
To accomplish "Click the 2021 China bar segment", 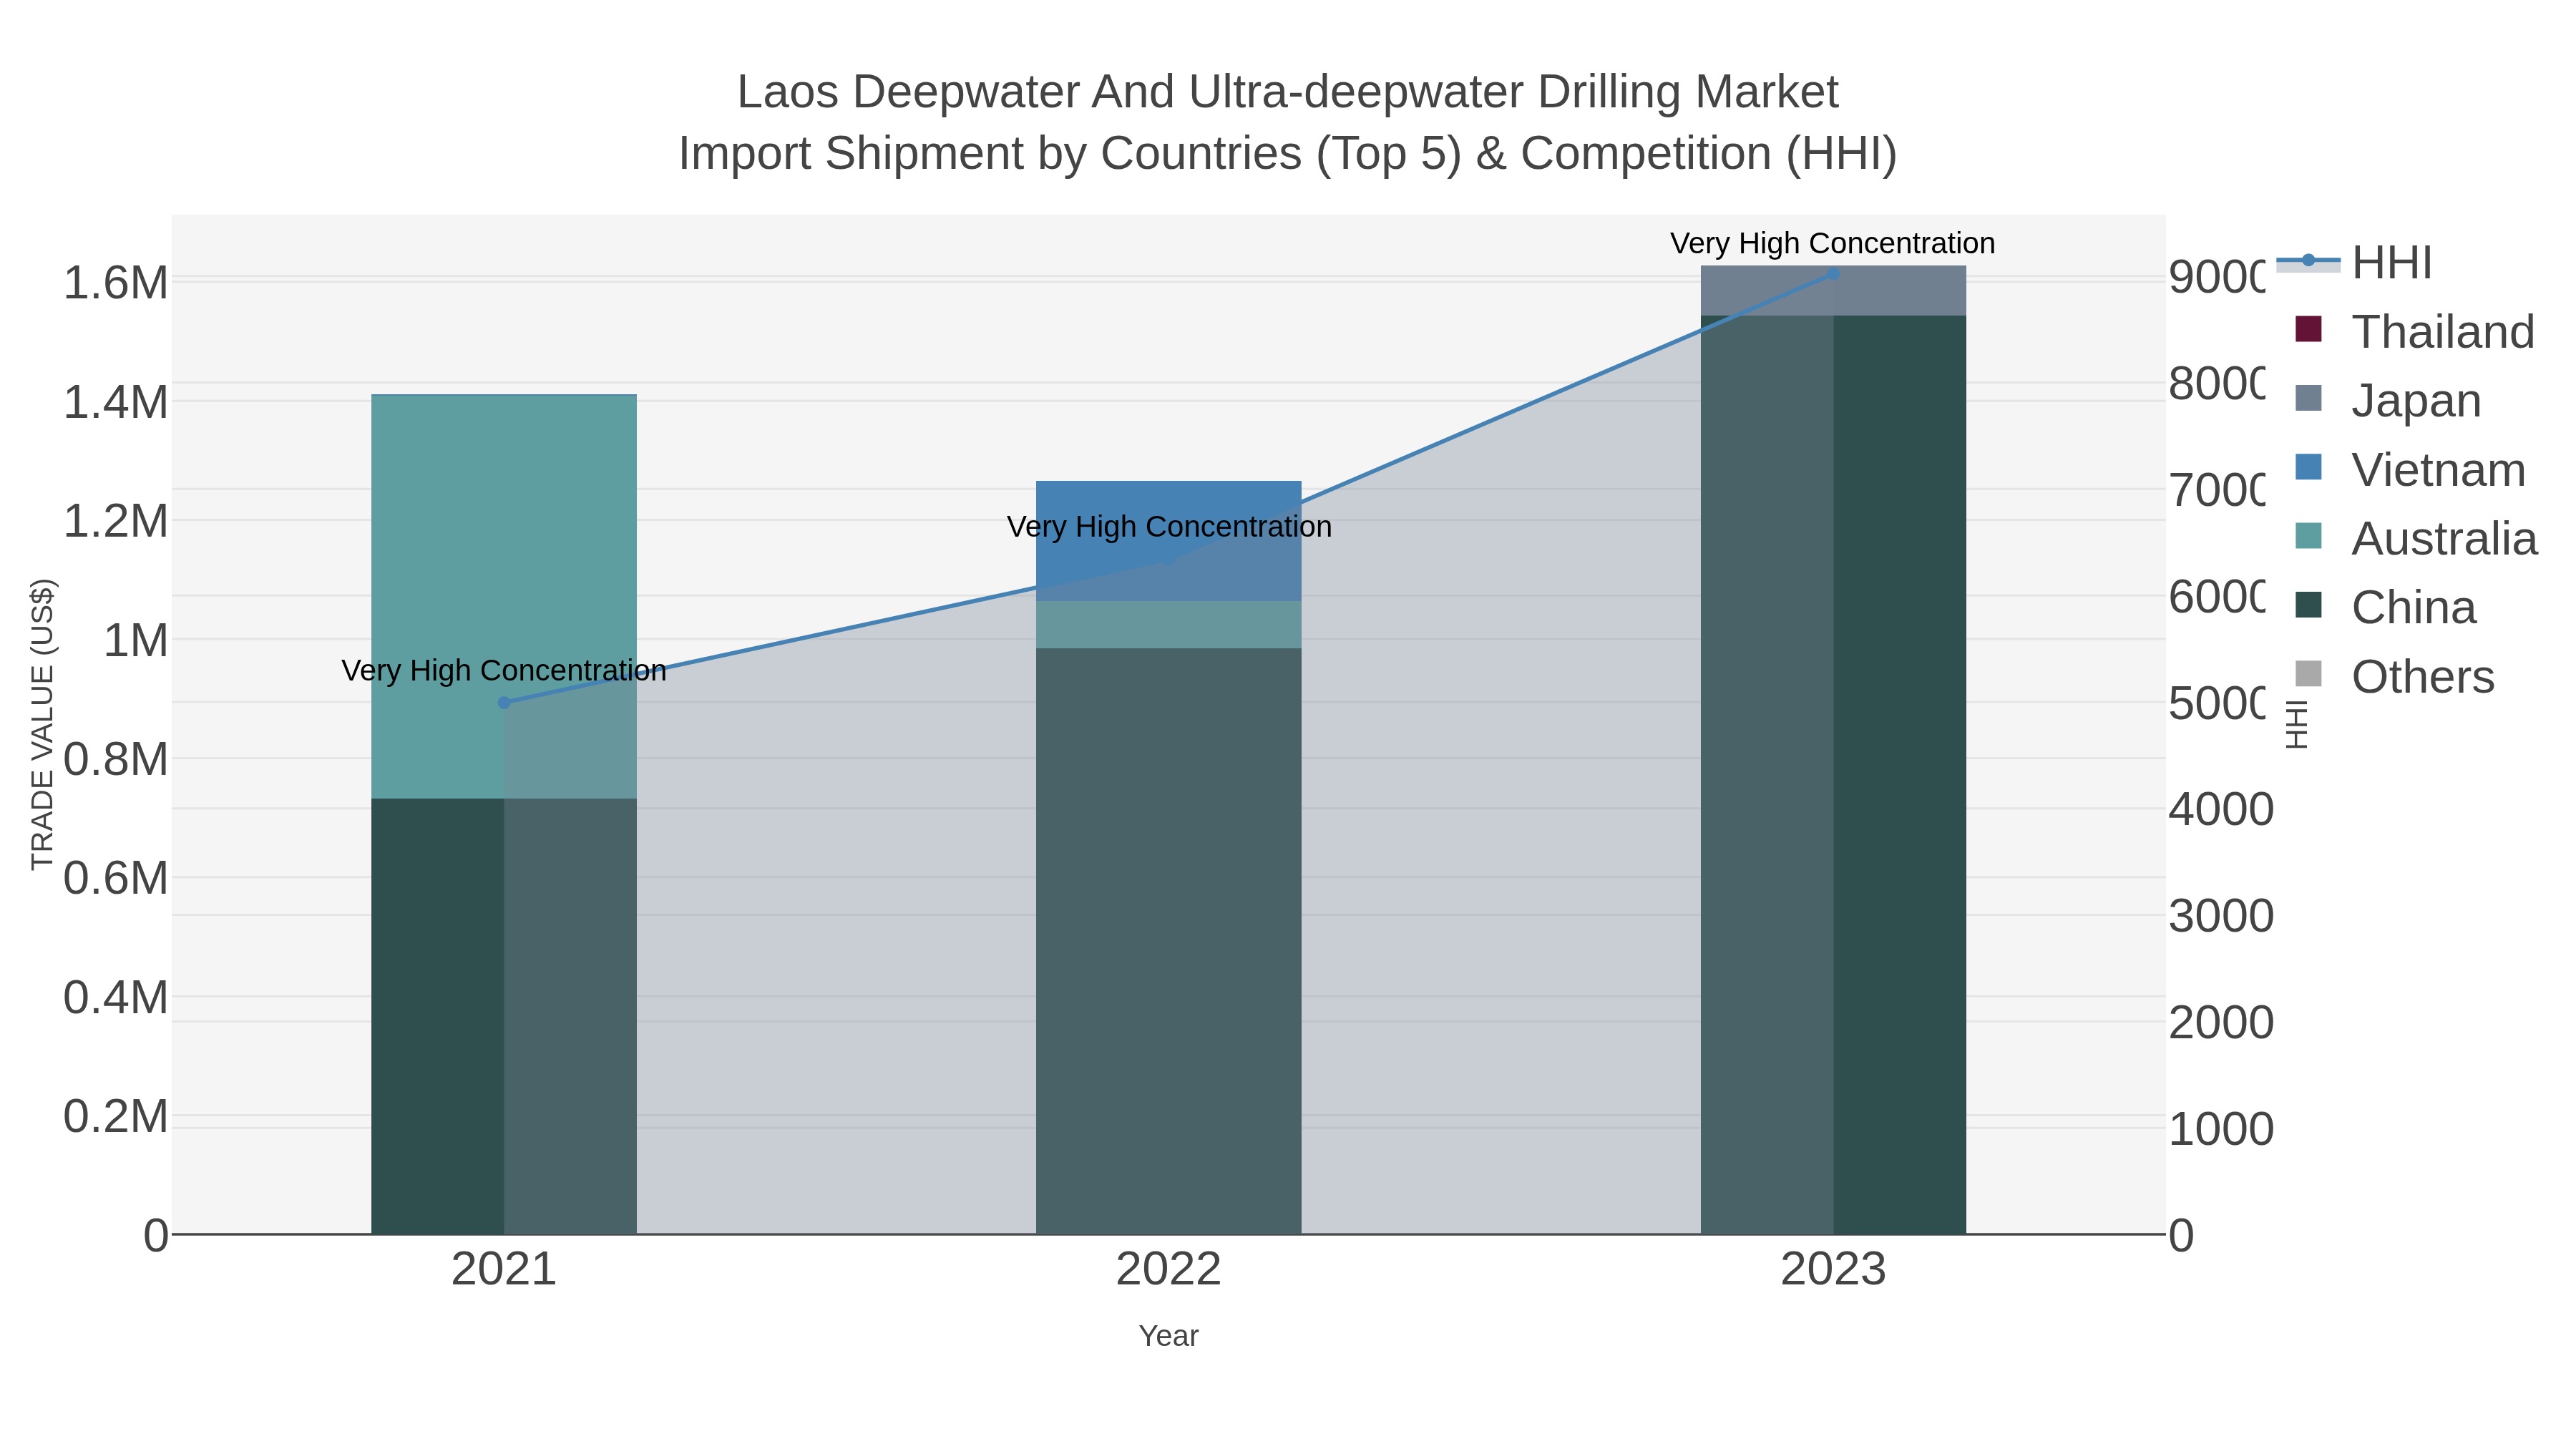I will 504,1016.
